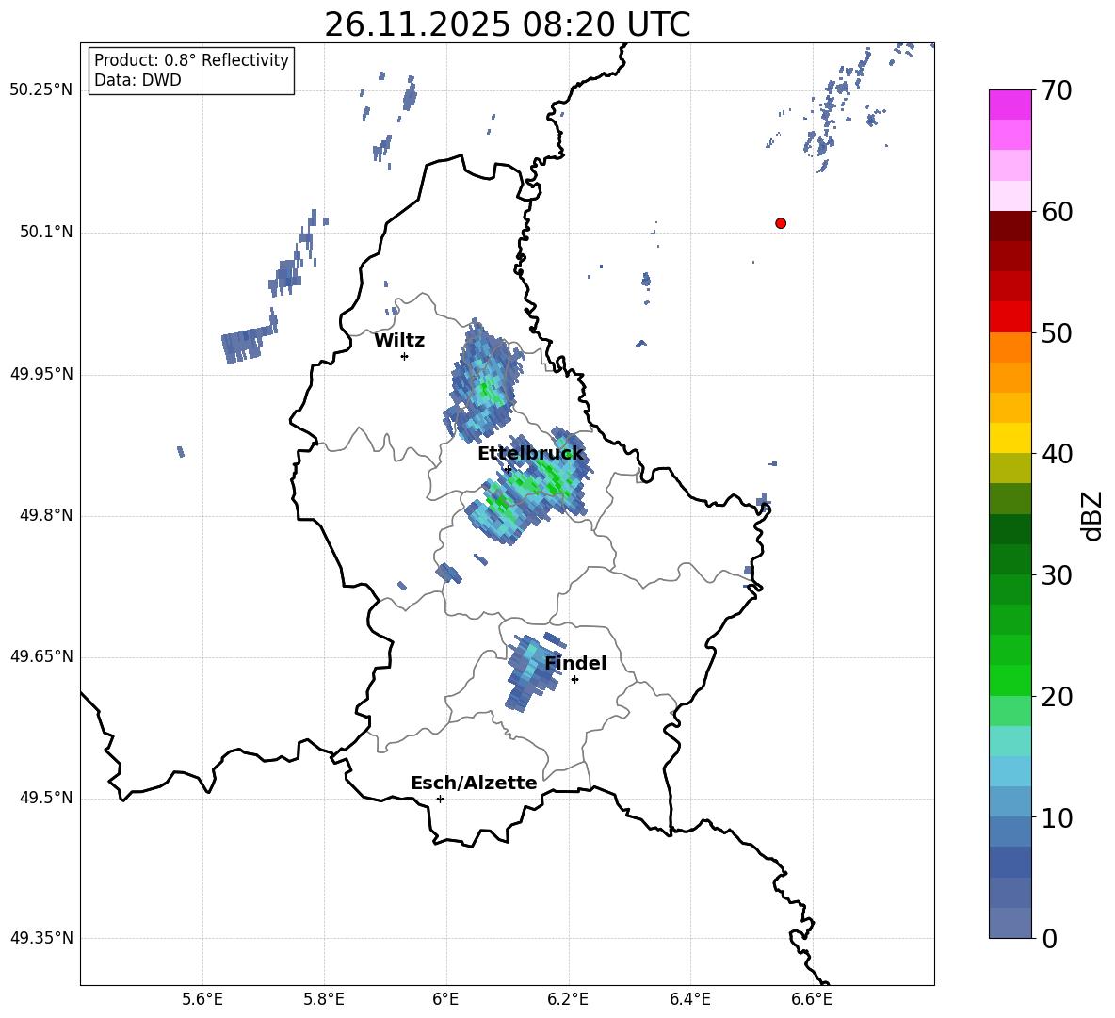Click the 5.8°E longitude label
This screenshot has width=1115, height=1018.
point(324,999)
